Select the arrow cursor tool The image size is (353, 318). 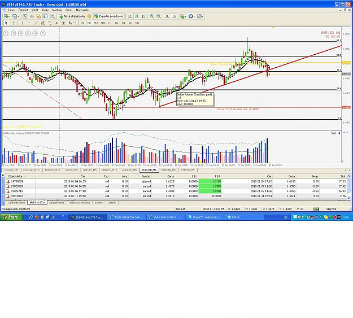click(6, 23)
